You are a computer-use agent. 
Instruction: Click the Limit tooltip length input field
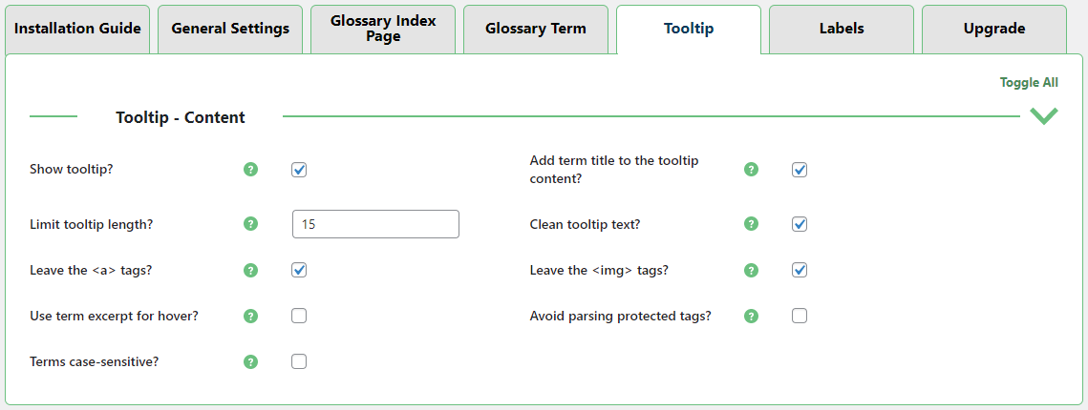click(375, 224)
